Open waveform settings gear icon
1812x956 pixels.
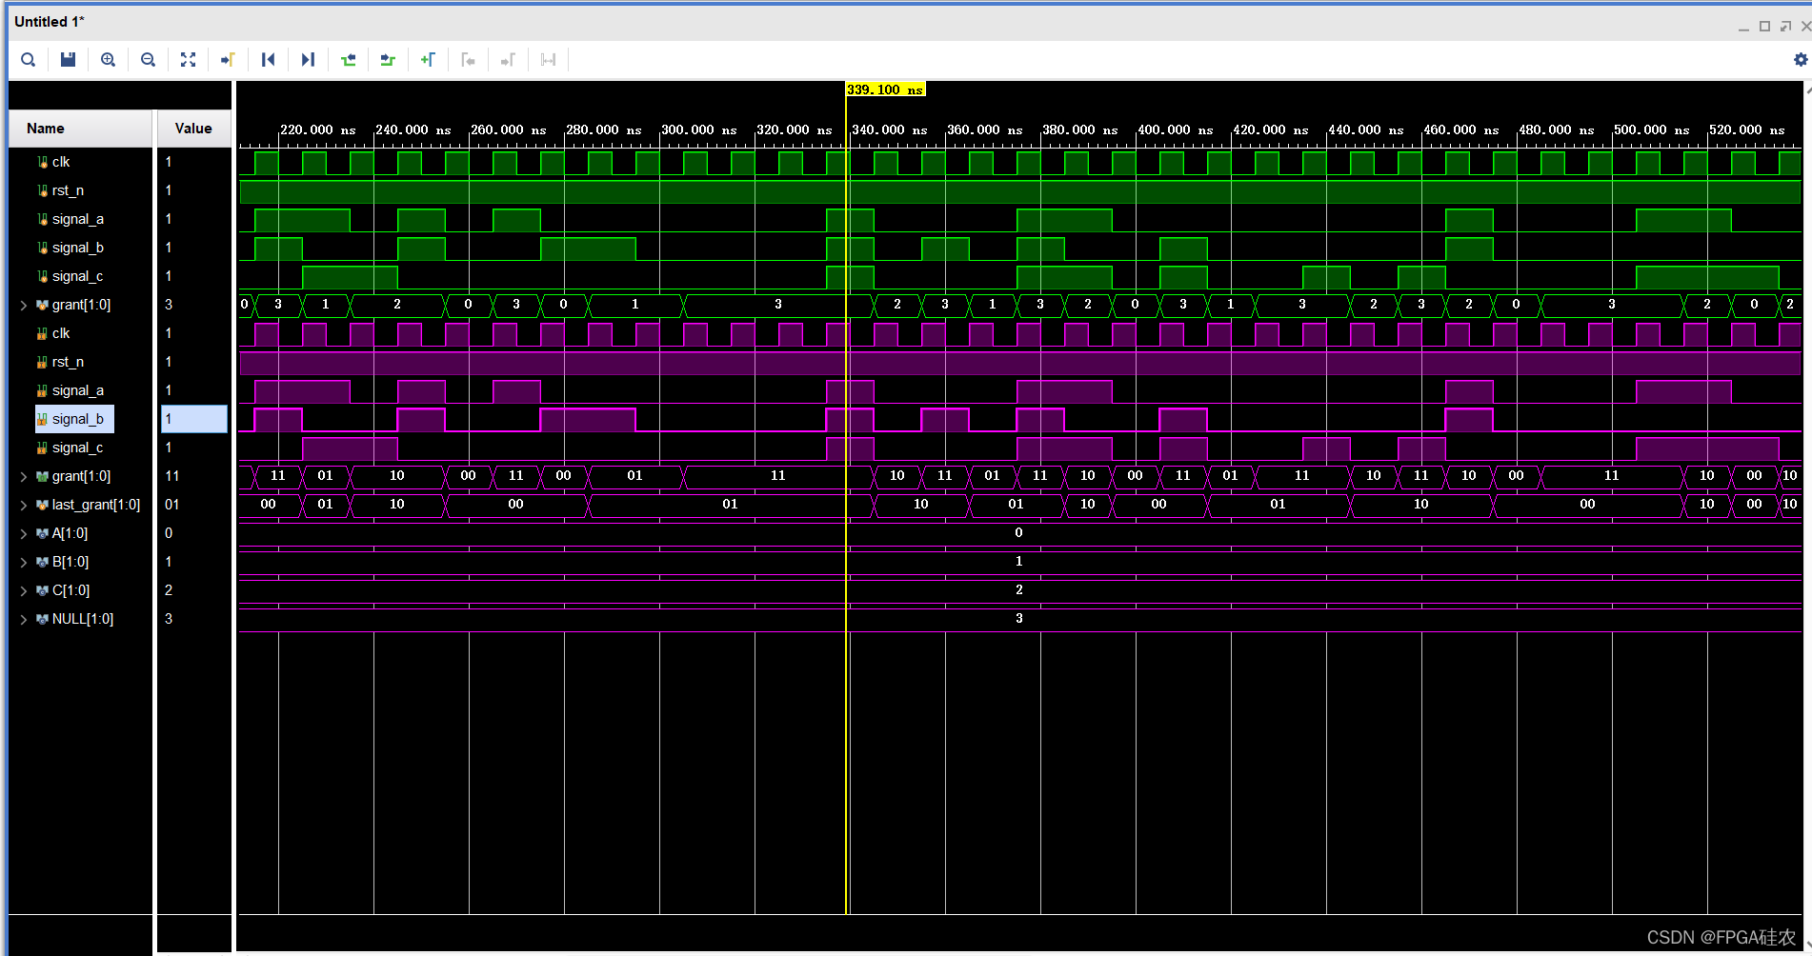click(1800, 60)
